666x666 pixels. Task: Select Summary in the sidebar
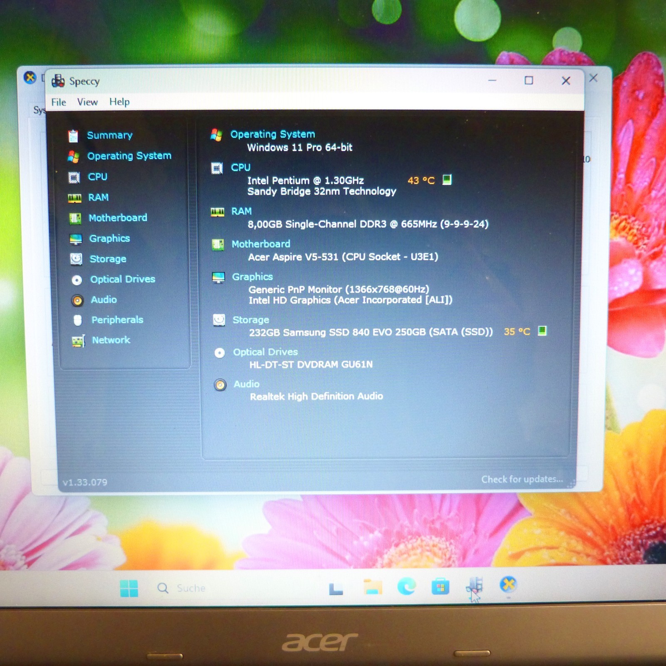[109, 135]
